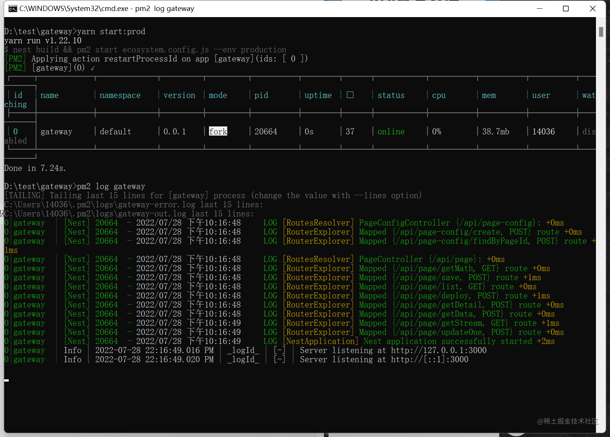Minimize the cmd.exe window
610x437 pixels.
[x=539, y=8]
